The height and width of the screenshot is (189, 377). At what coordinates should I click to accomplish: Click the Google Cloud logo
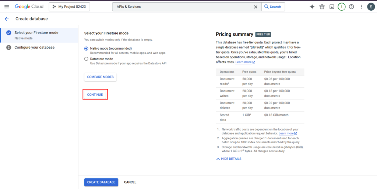(29, 7)
